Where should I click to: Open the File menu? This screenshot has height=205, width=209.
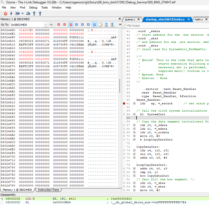(x=4, y=7)
